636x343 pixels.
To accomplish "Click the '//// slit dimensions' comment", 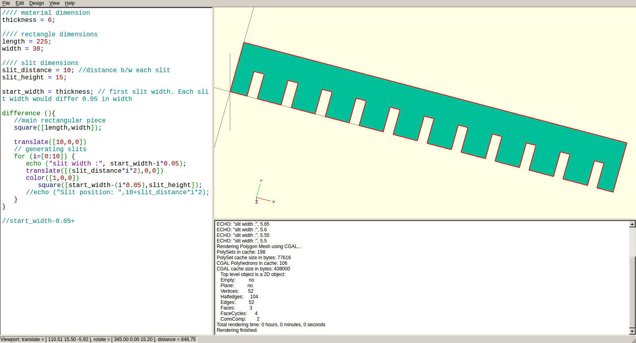I will click(x=40, y=63).
